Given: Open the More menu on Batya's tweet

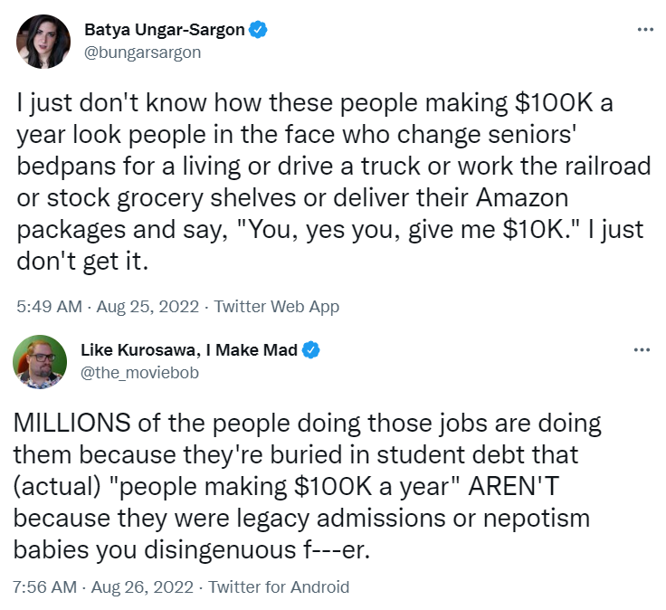Looking at the screenshot, I should click(x=644, y=30).
